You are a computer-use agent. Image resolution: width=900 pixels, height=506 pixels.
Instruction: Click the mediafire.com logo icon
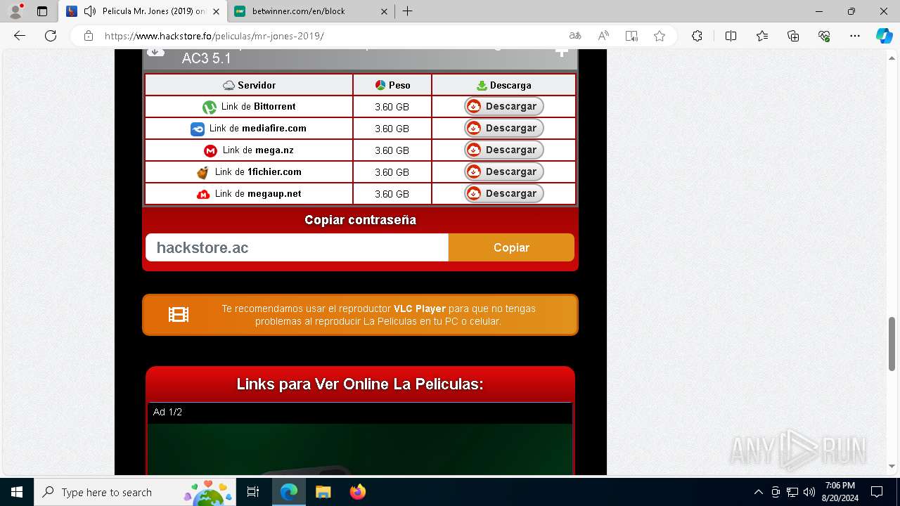198,129
